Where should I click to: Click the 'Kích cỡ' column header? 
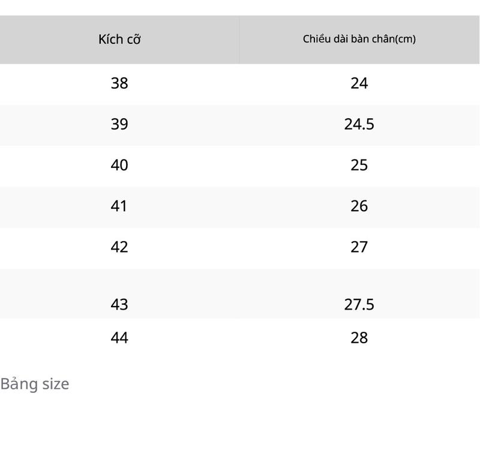119,40
